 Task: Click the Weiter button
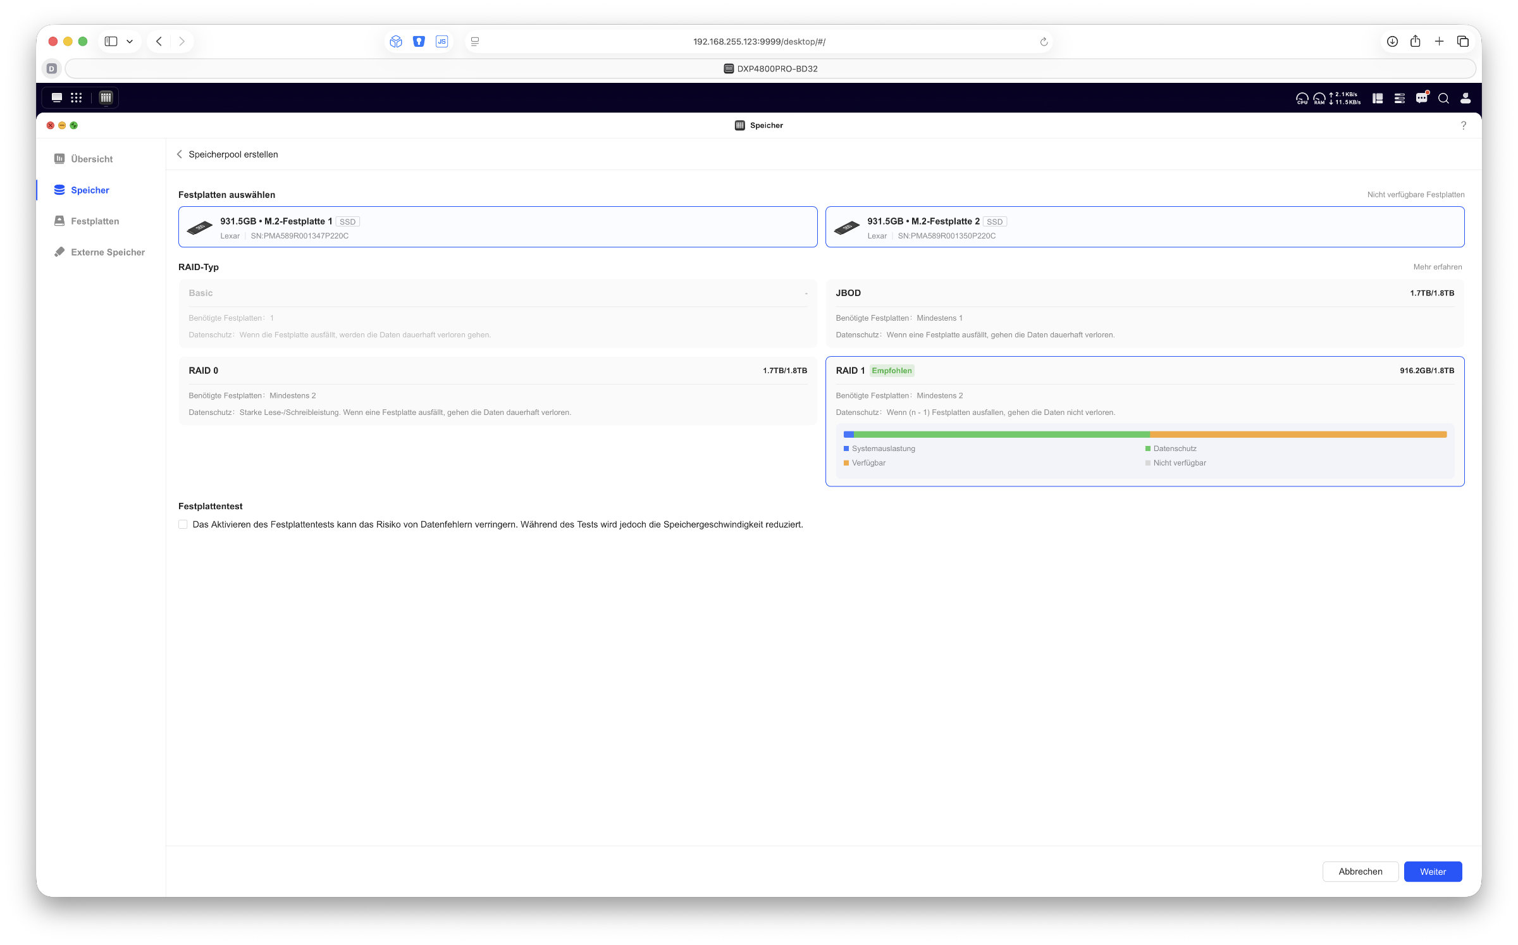point(1433,872)
